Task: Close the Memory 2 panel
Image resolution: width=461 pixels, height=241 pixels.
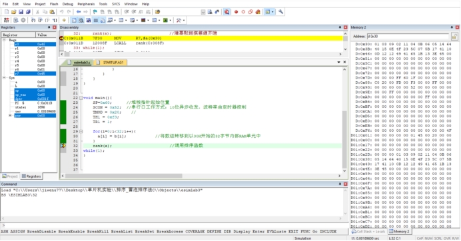Action: (457, 27)
